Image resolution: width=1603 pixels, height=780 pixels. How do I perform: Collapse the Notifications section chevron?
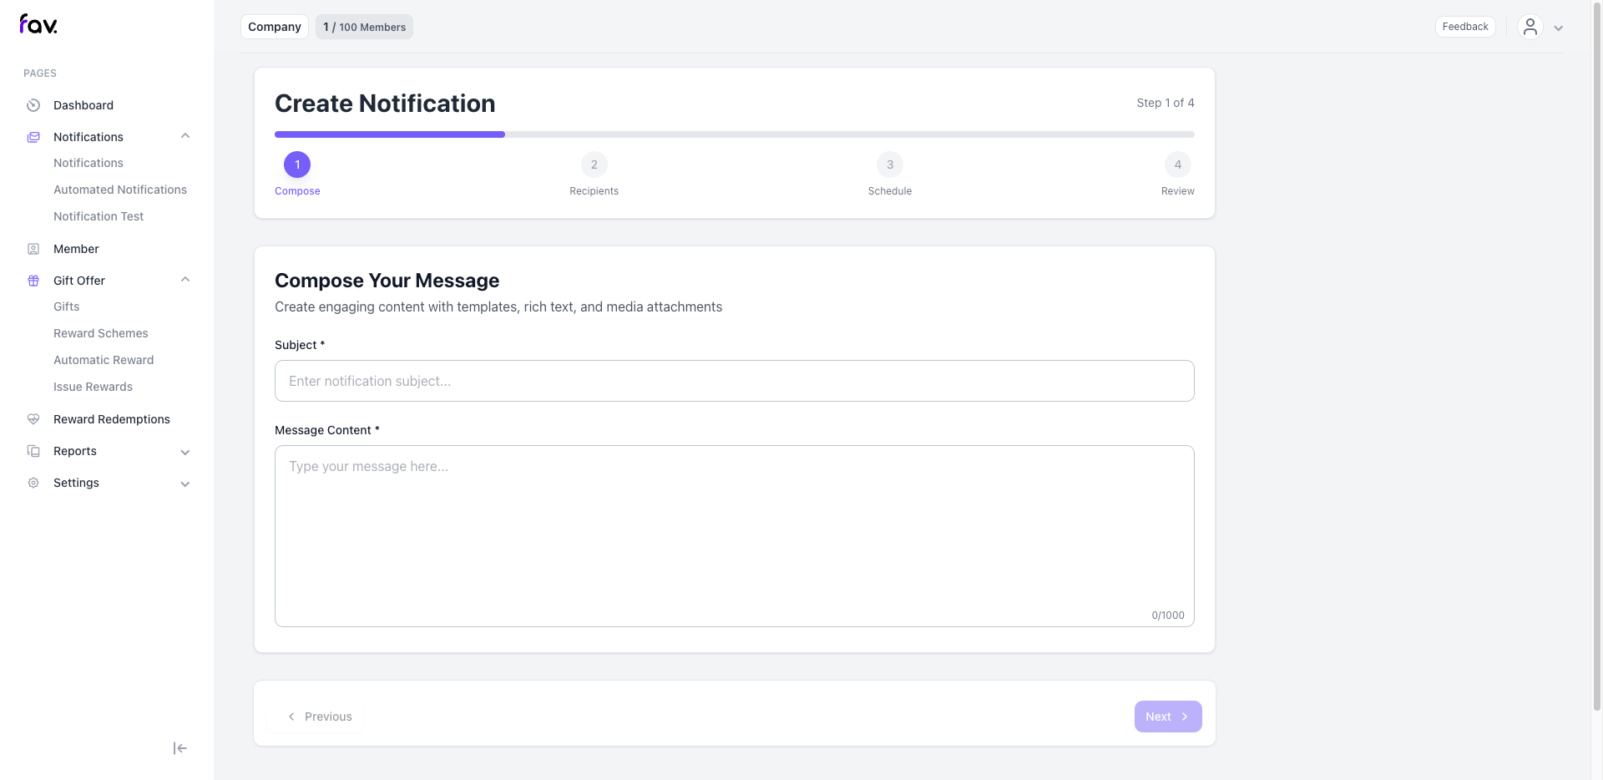click(x=185, y=135)
